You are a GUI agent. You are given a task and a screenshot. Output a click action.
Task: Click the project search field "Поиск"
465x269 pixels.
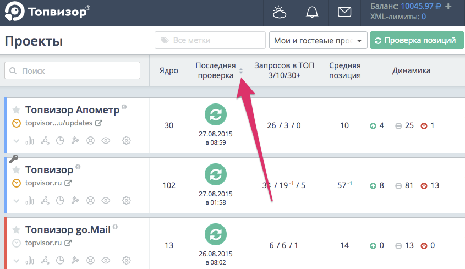tap(73, 70)
